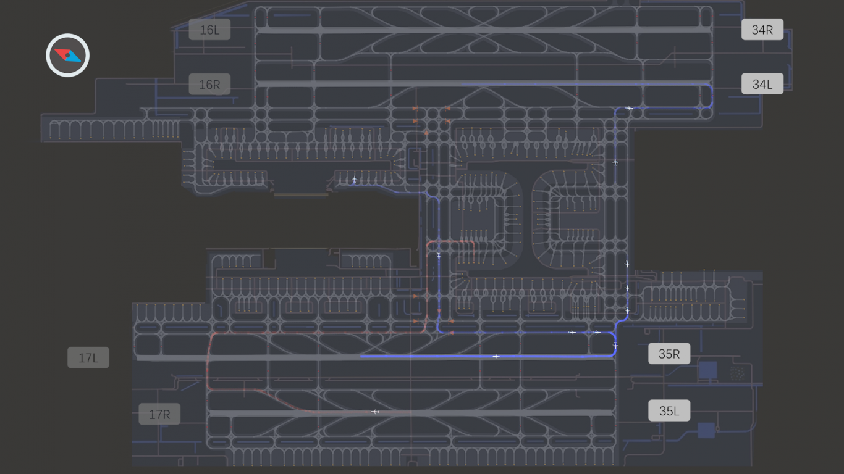
Task: Select the 17R runway label
Action: 159,414
